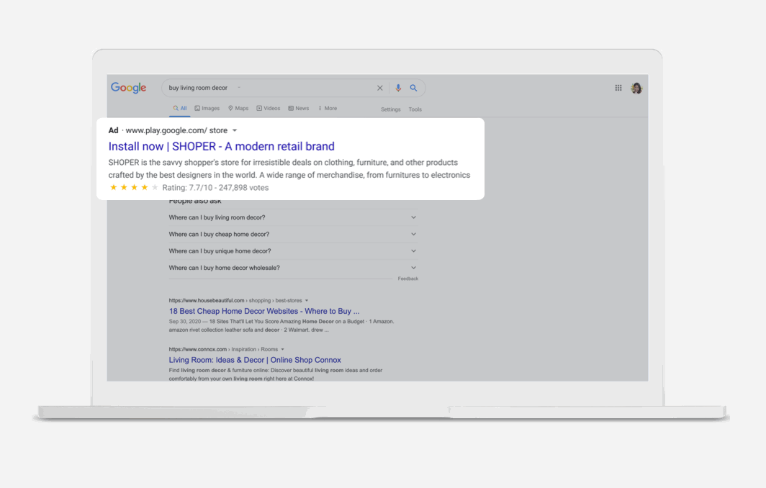The height and width of the screenshot is (488, 766).
Task: Click the Feedback link under questions
Action: [408, 279]
